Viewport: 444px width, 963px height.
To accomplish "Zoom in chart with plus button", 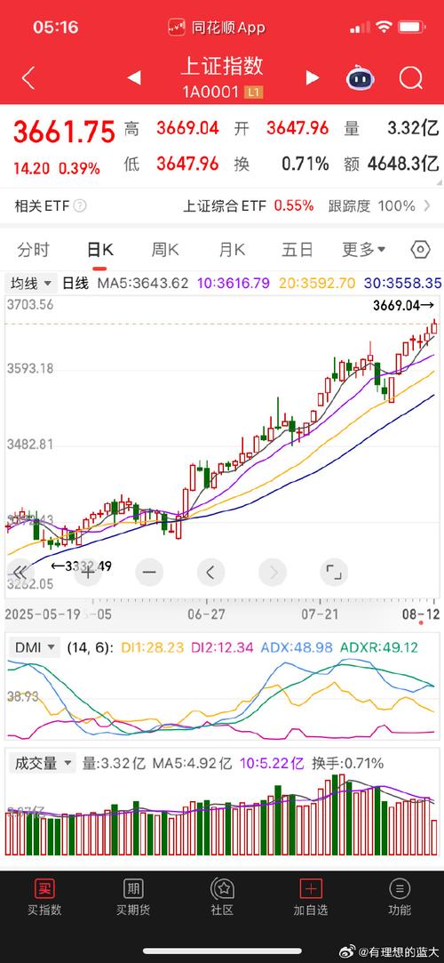I will click(87, 573).
